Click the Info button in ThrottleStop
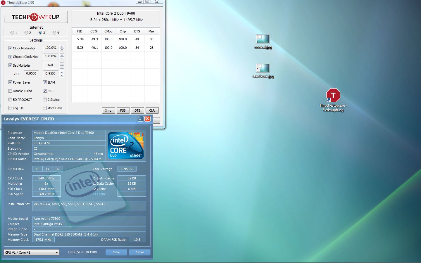The image size is (421, 263). (108, 110)
